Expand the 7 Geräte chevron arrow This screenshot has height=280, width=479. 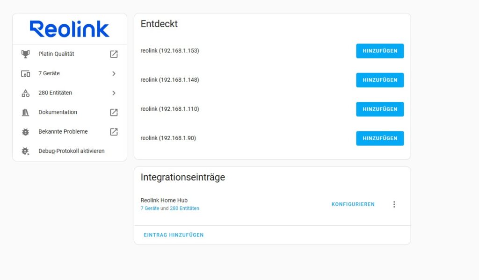[114, 73]
